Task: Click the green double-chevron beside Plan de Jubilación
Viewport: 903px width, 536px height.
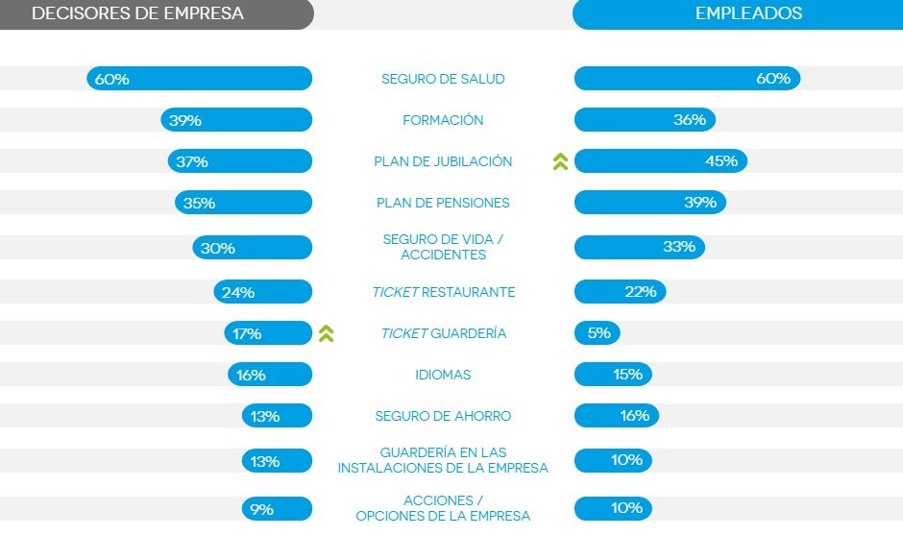Action: (560, 161)
